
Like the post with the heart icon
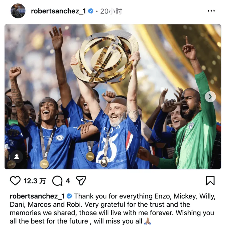click(15, 181)
